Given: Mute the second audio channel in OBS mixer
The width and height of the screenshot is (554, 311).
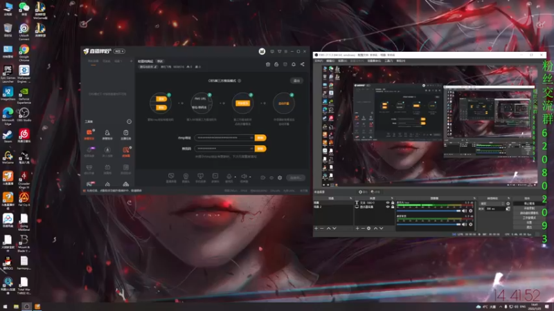Looking at the screenshot, I should (x=465, y=224).
